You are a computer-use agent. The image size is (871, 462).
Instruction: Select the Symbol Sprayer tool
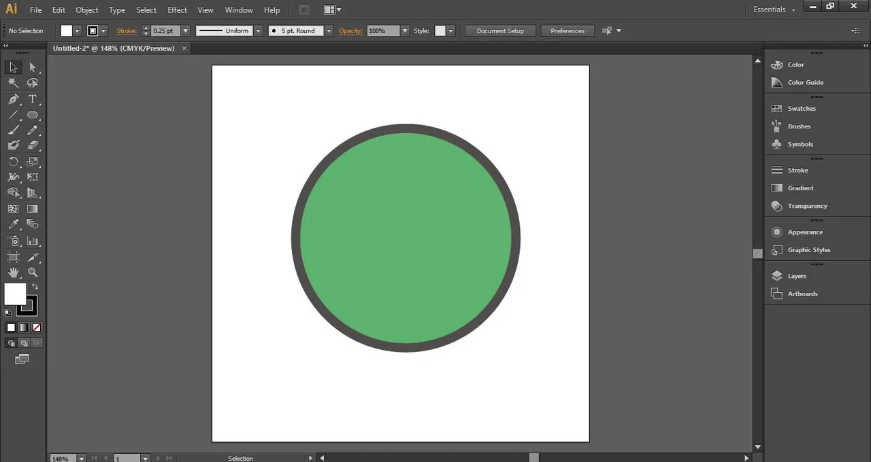pos(13,241)
